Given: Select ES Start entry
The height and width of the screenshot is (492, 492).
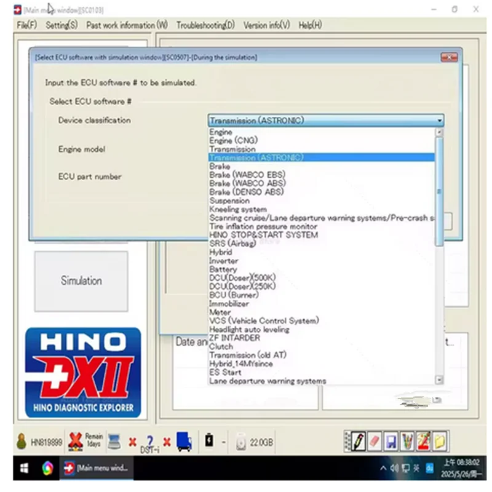Looking at the screenshot, I should coord(322,372).
